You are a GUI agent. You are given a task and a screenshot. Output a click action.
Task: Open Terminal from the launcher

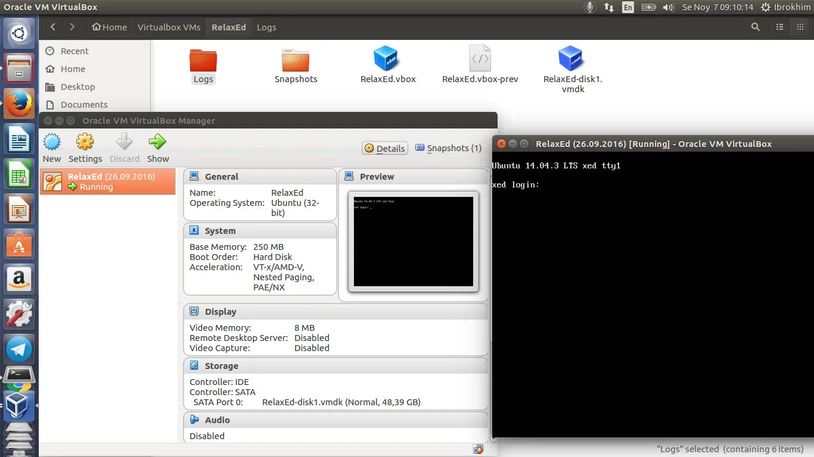19,375
